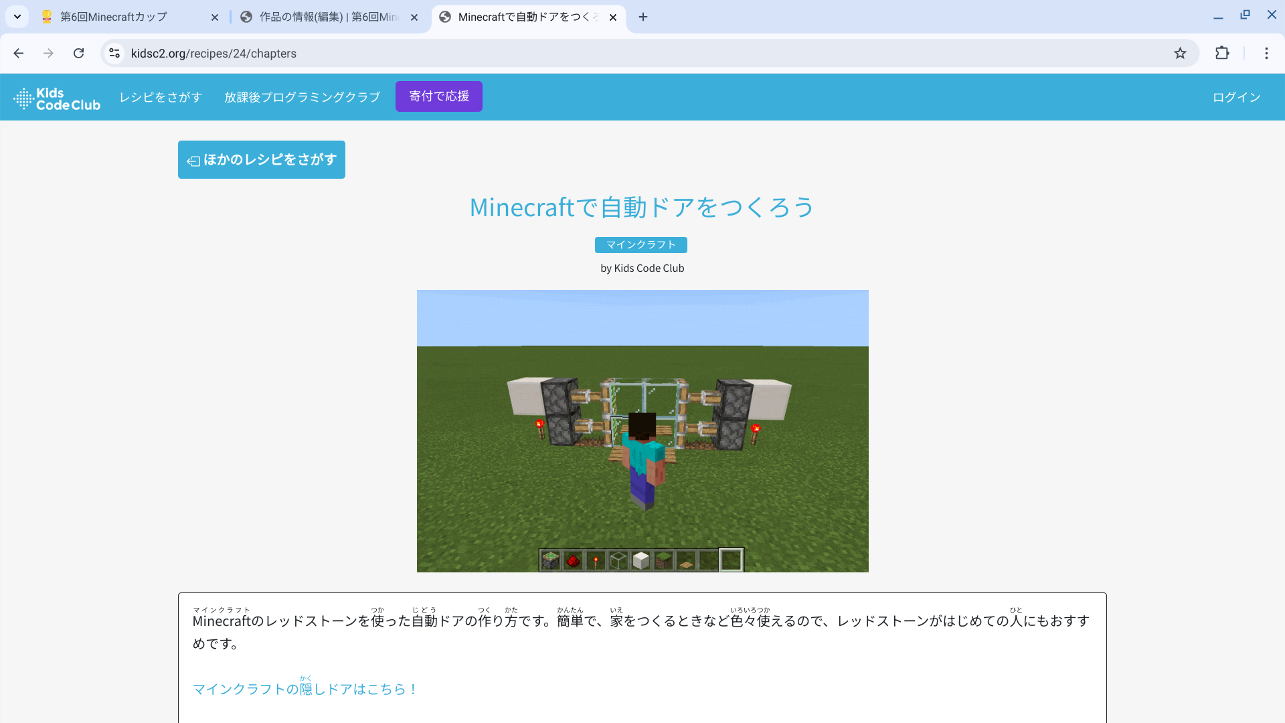Close the 第6回Minecraftカップ tab
Viewport: 1285px width, 723px height.
coord(215,17)
